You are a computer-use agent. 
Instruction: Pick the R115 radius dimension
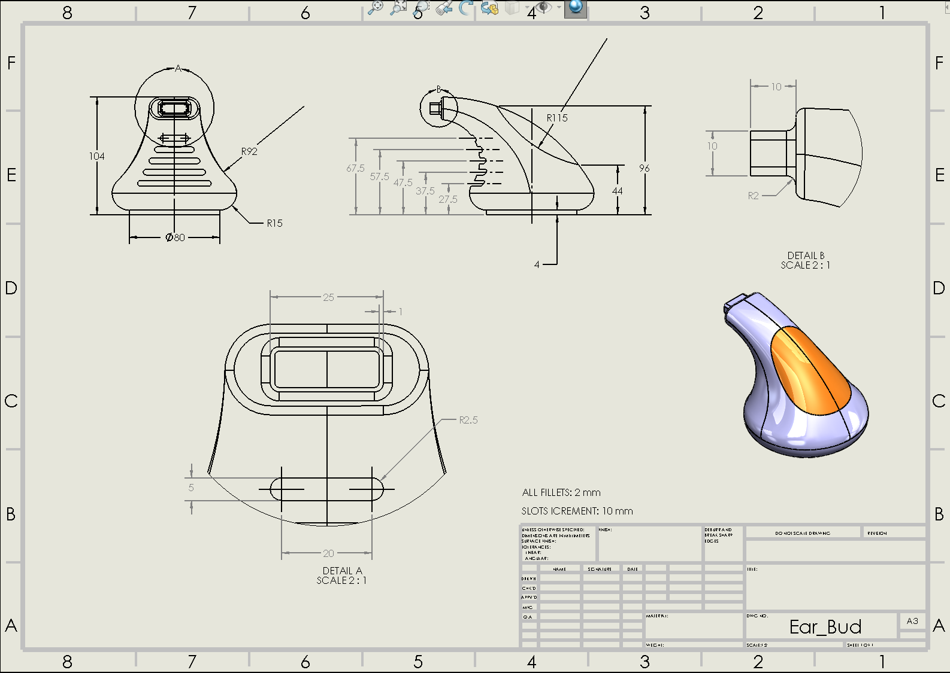[x=556, y=118]
